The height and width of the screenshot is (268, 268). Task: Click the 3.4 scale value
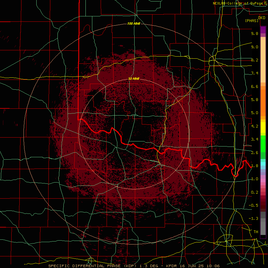255,139
